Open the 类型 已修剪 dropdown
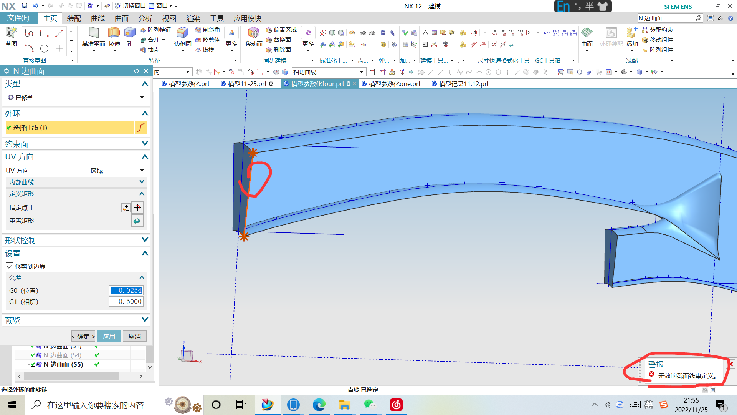737x415 pixels. (x=76, y=97)
